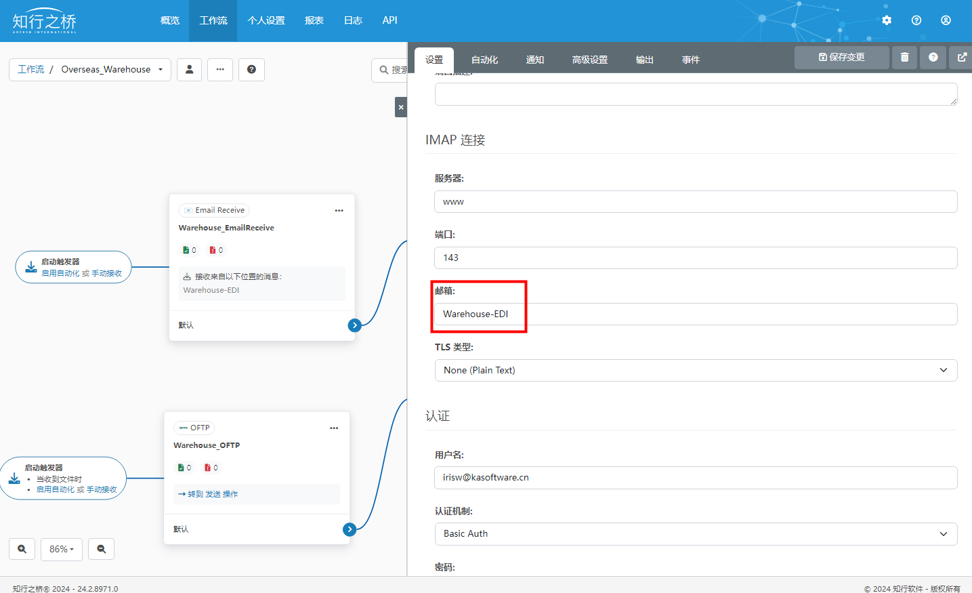Open Warehouse_EmailReceive connector options menu
The height and width of the screenshot is (593, 972).
pos(339,211)
